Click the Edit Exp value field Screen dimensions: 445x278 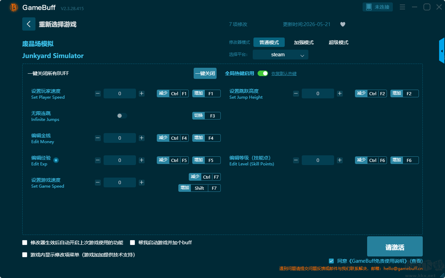tap(120, 160)
